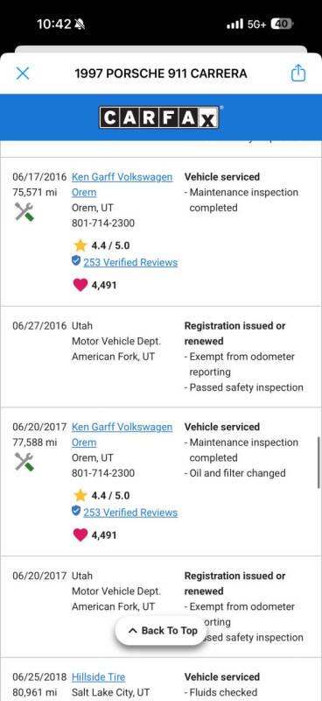Tap verified shield icon in 2016 entry

pos(76,261)
